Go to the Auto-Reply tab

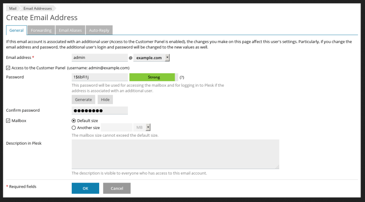pos(99,30)
